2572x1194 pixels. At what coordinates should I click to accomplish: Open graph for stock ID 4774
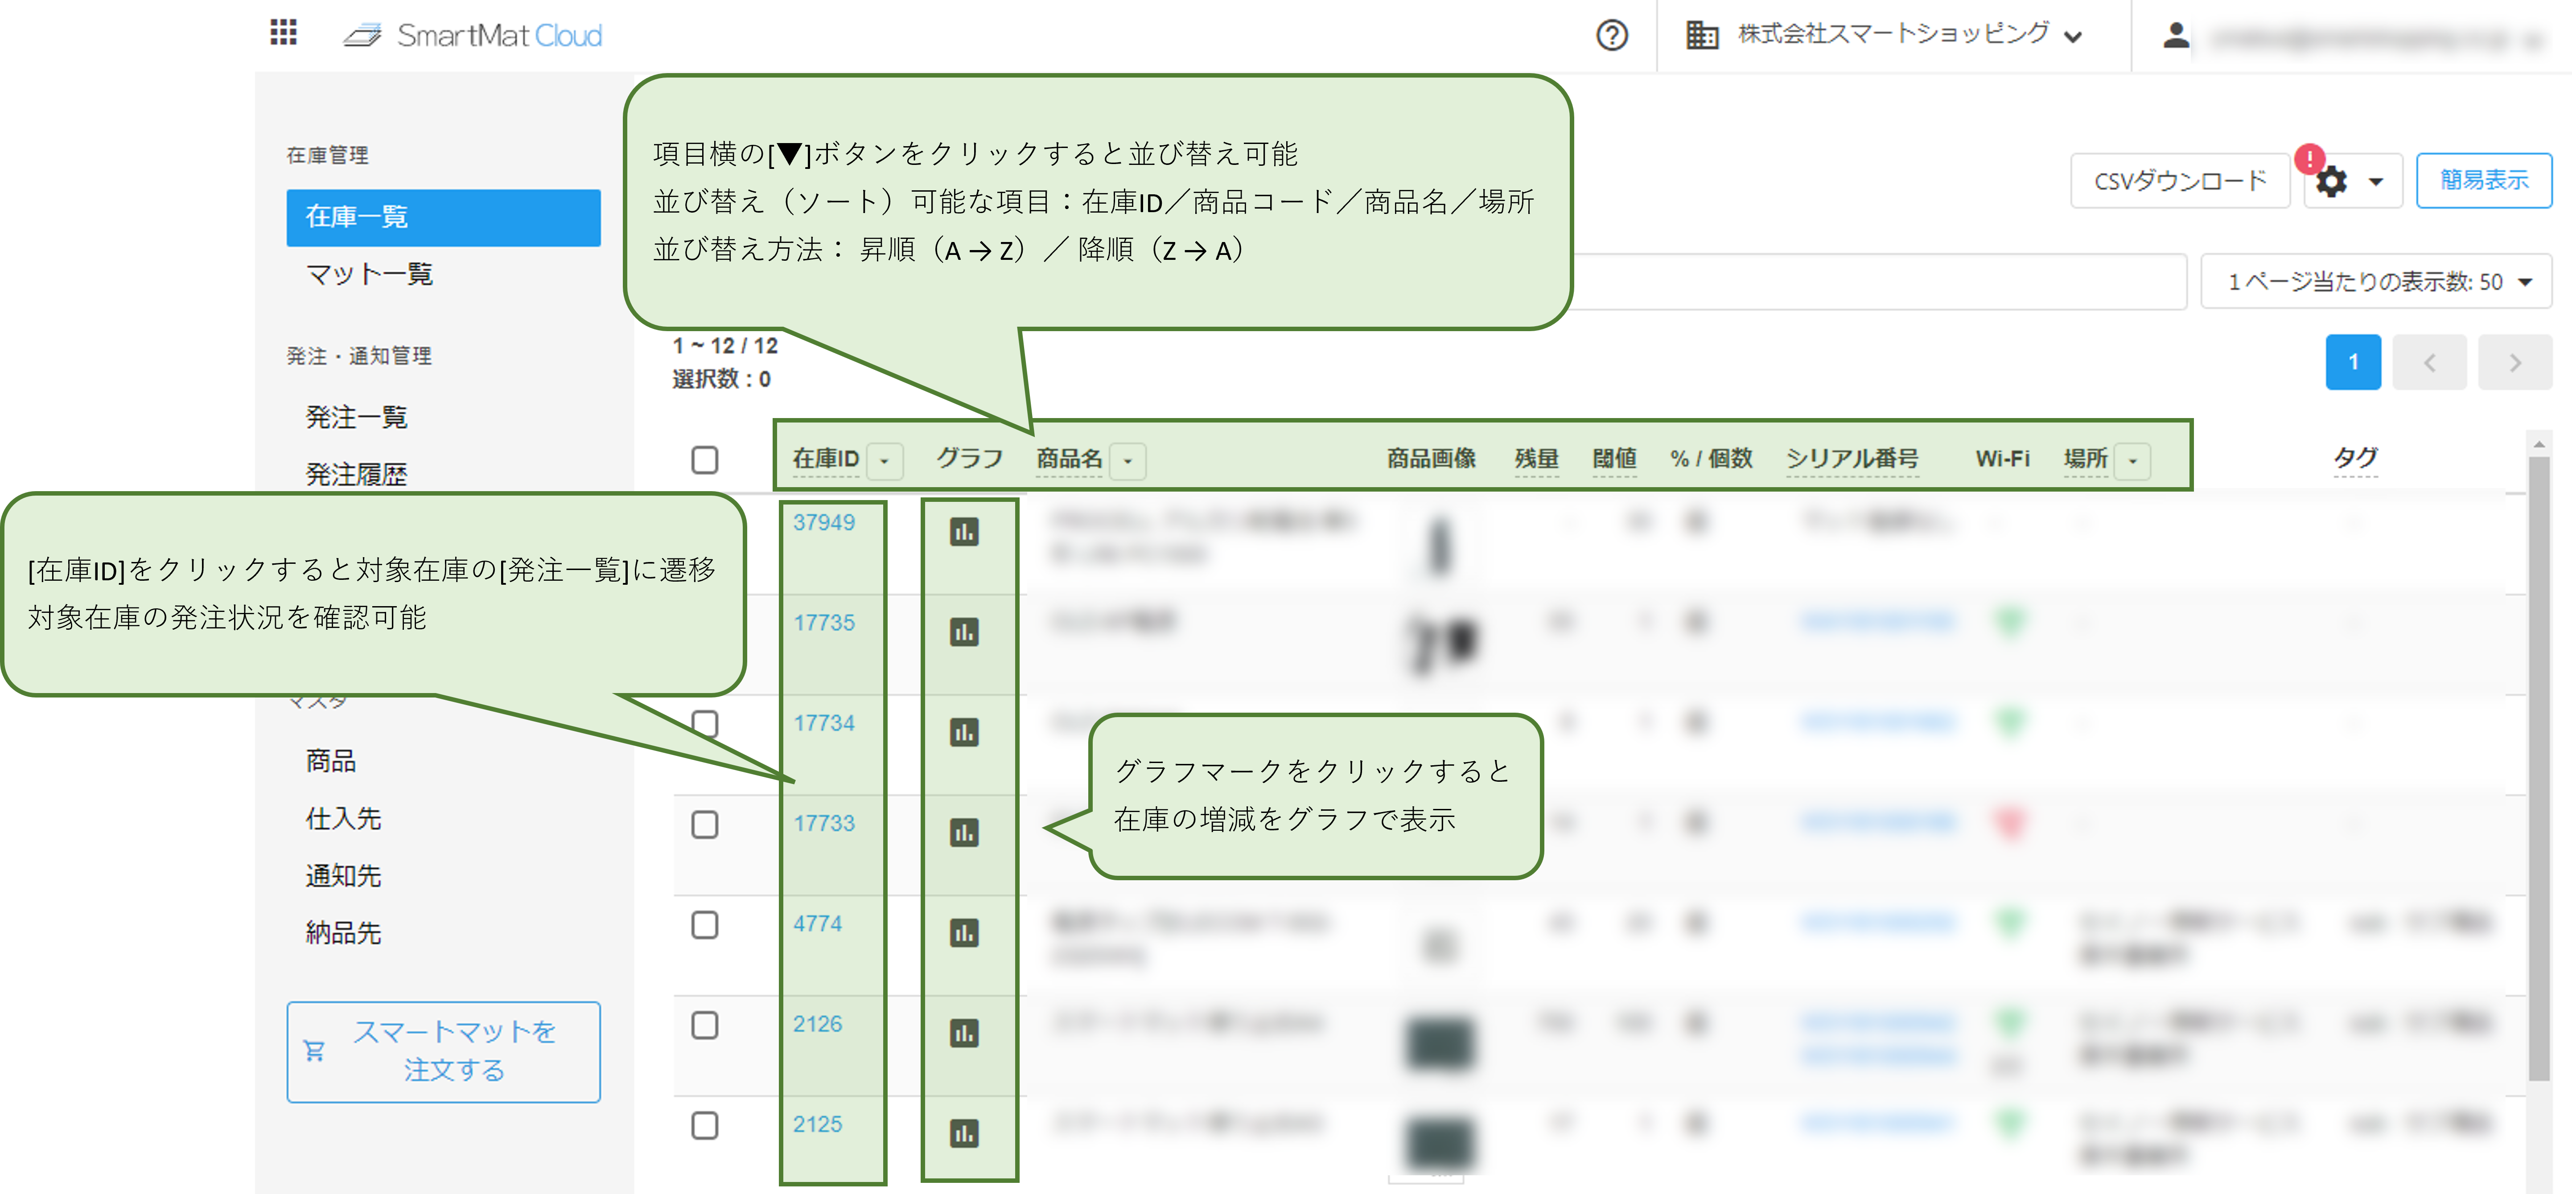tap(963, 932)
